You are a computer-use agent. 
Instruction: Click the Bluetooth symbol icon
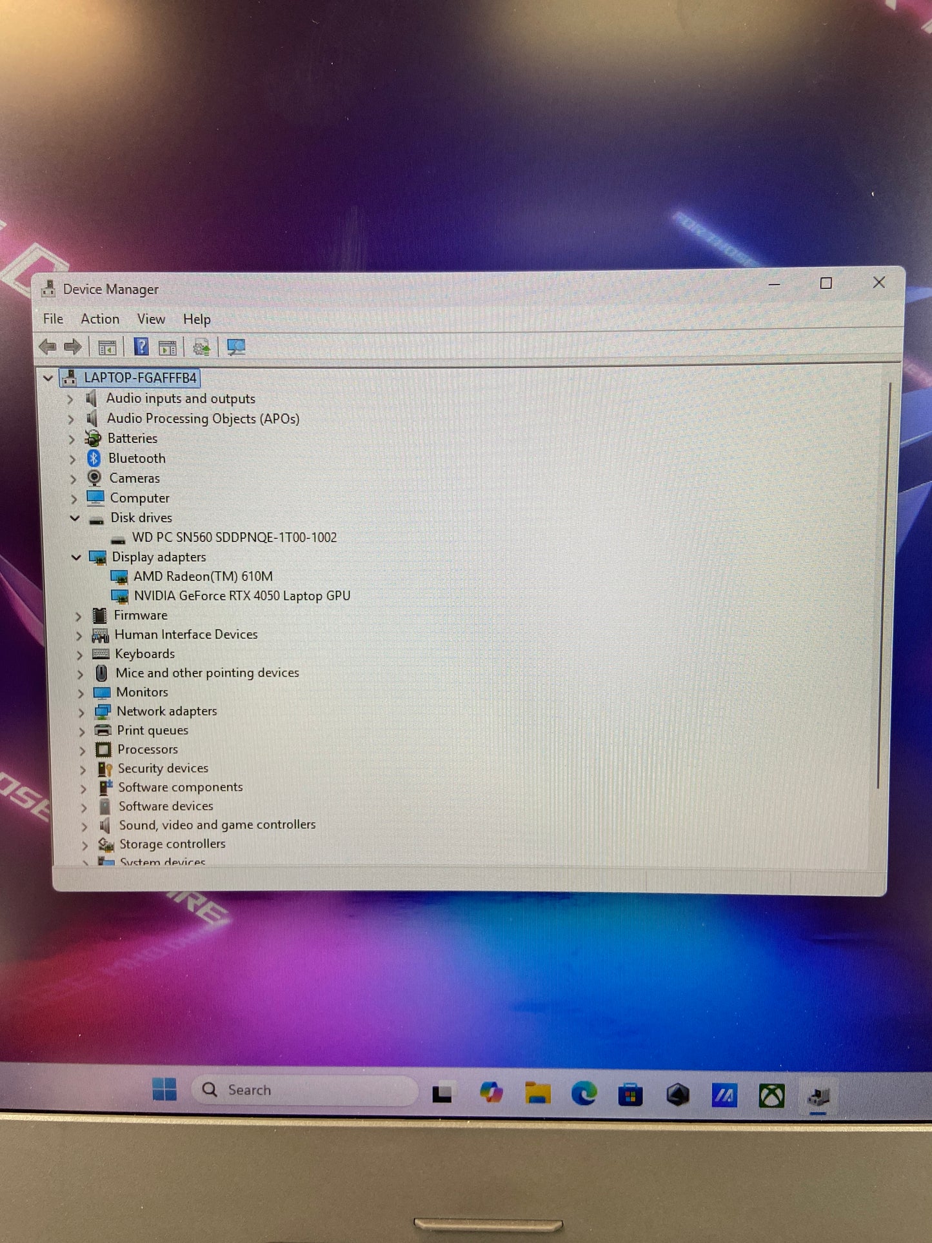tap(94, 459)
